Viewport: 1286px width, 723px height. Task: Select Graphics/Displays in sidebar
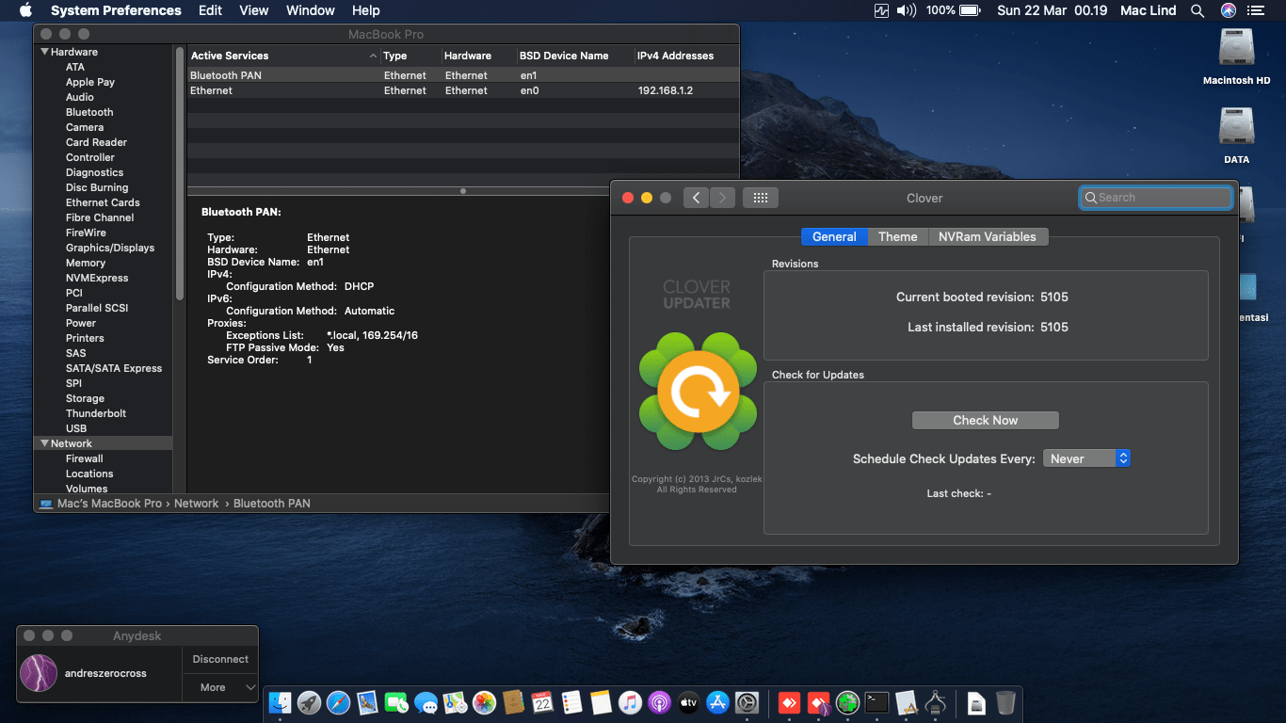point(110,248)
